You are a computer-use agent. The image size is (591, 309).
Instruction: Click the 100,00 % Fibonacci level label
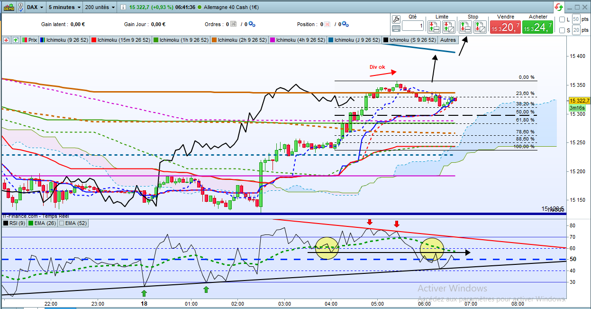(x=525, y=147)
